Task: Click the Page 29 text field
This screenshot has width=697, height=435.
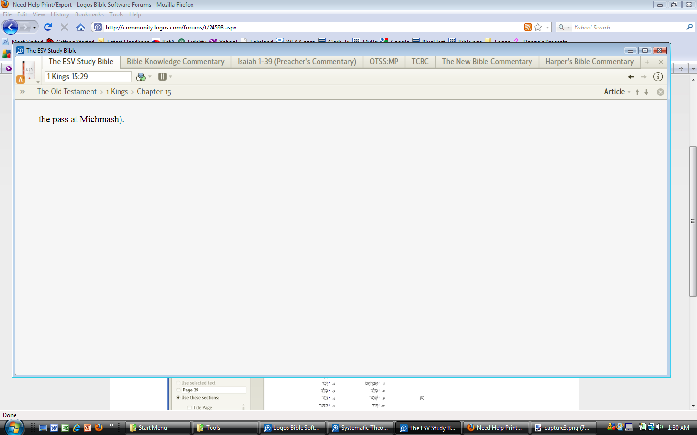Action: (214, 390)
